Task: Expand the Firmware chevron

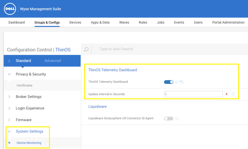Action: click(x=9, y=120)
